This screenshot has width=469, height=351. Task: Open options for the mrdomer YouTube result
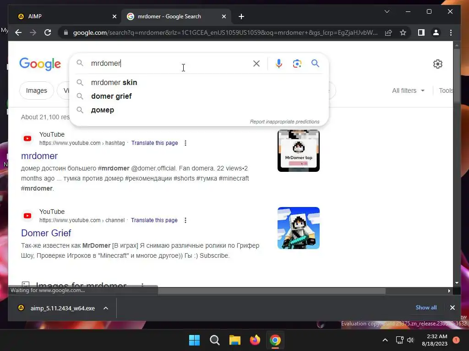(185, 143)
